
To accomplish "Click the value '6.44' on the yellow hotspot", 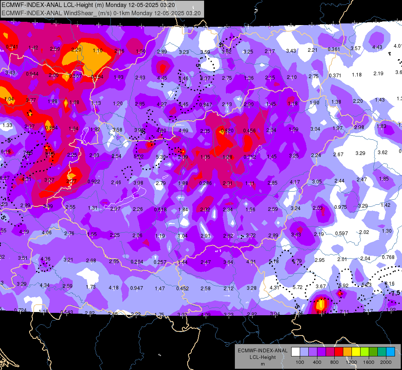I will 321,312.
